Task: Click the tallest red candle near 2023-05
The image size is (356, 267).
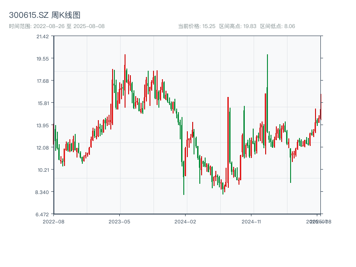Action: click(x=125, y=81)
